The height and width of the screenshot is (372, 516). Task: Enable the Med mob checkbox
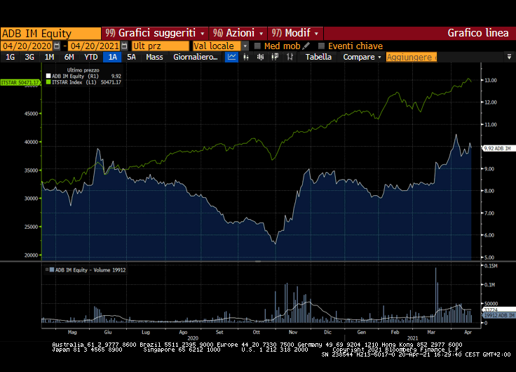257,46
